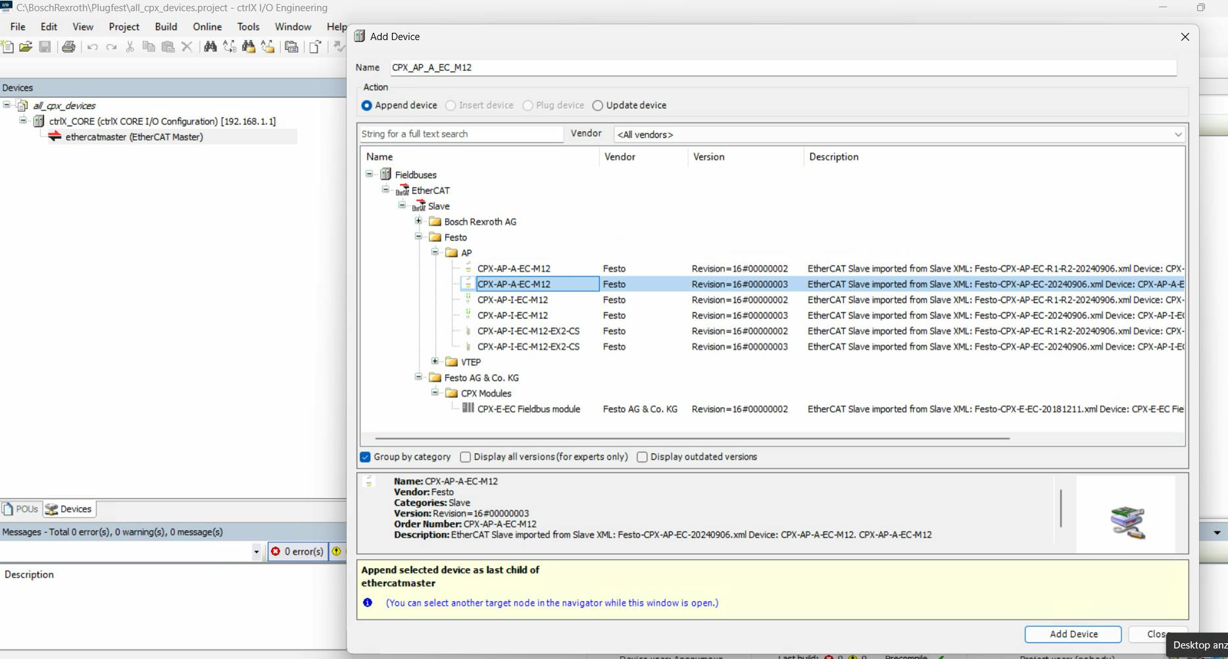Click the Save floppy disk icon

pos(45,47)
